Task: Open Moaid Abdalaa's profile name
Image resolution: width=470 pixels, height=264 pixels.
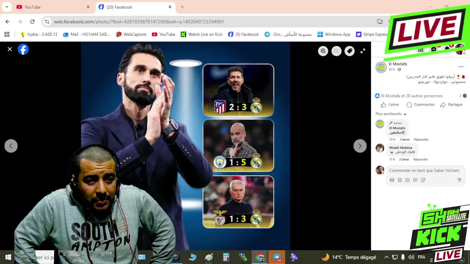Action: [x=401, y=148]
